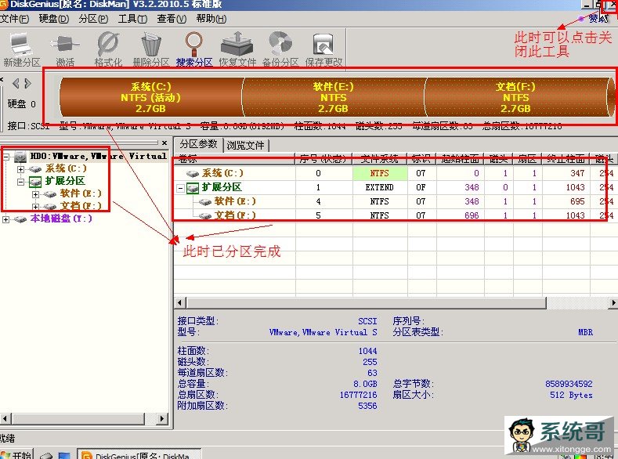Click total sectors value 16777216
618x459 pixels.
[x=358, y=395]
